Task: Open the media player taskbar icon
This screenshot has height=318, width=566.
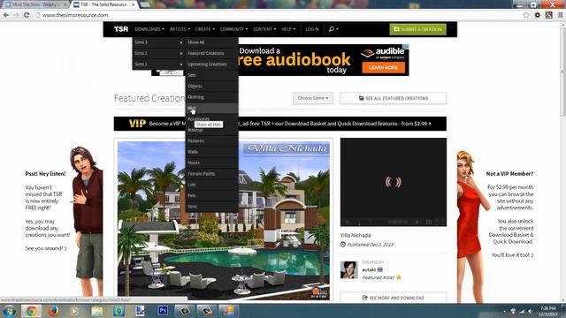Action: coord(74,311)
